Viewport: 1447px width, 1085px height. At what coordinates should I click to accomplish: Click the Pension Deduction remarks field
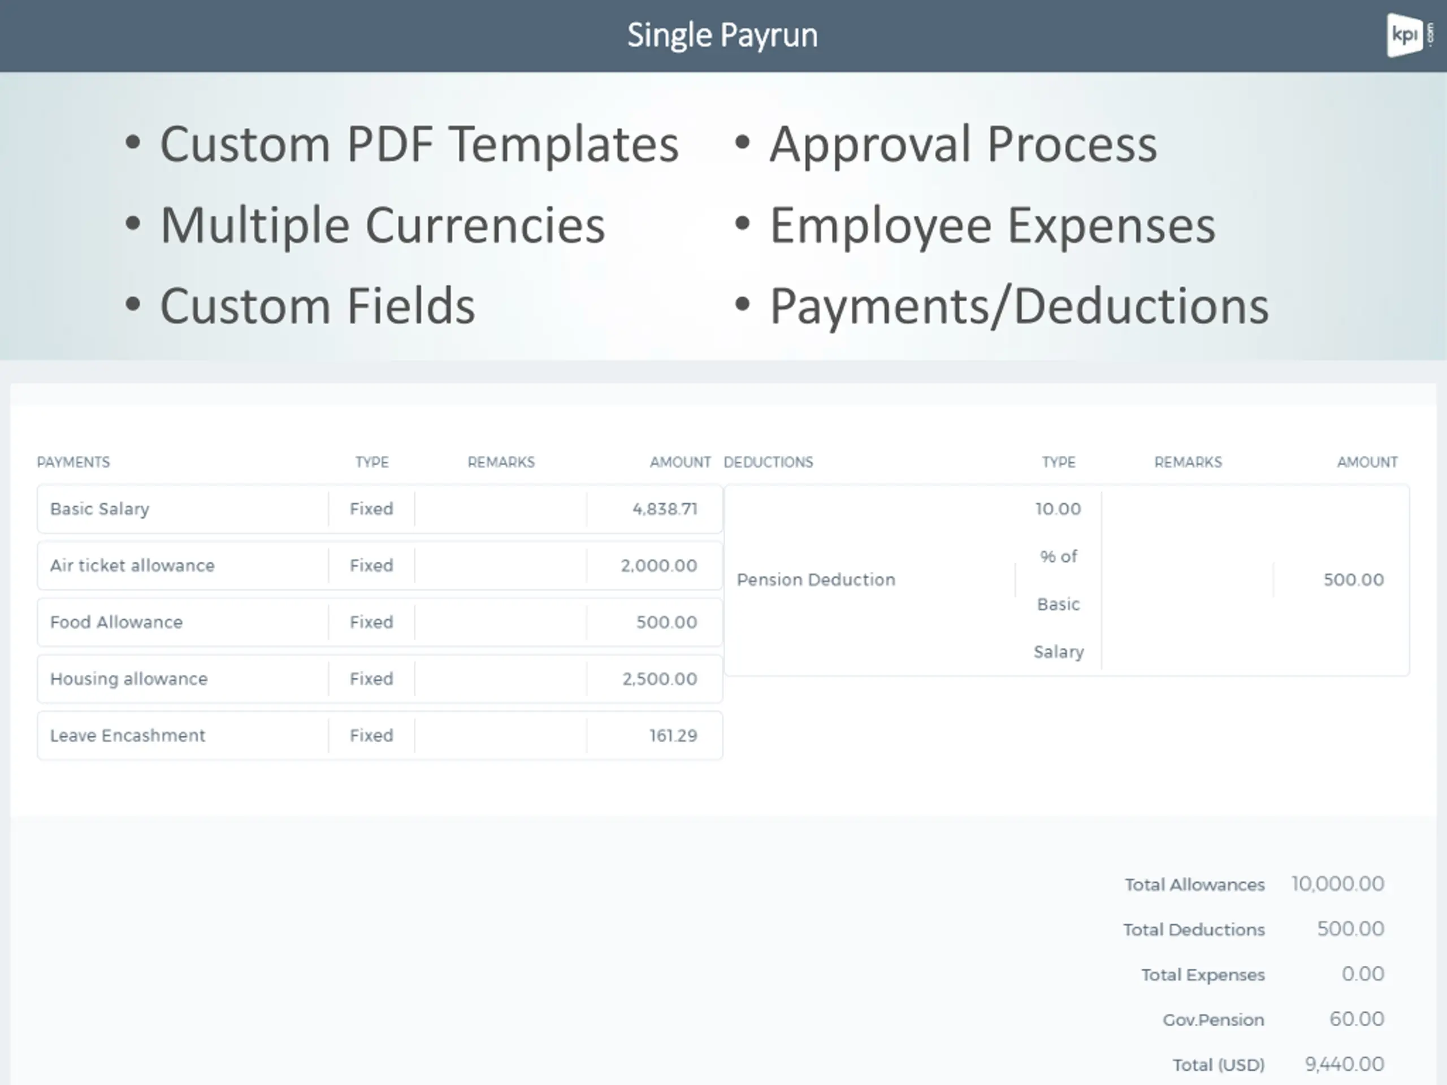(1188, 580)
